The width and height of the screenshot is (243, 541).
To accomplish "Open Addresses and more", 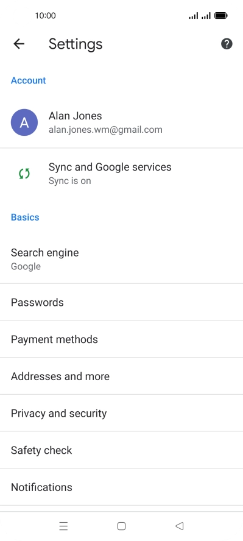I will pos(121,376).
